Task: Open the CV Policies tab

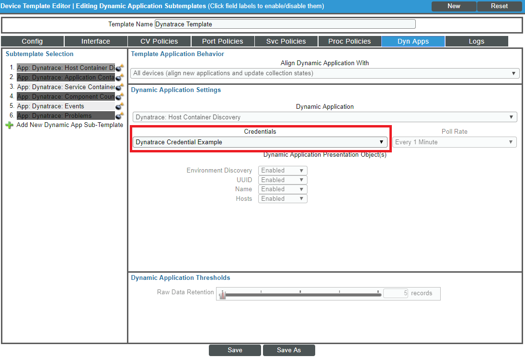Action: [159, 41]
